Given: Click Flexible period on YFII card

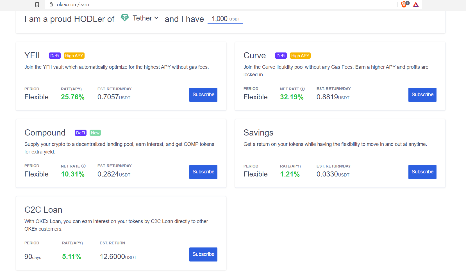Looking at the screenshot, I should [x=37, y=97].
